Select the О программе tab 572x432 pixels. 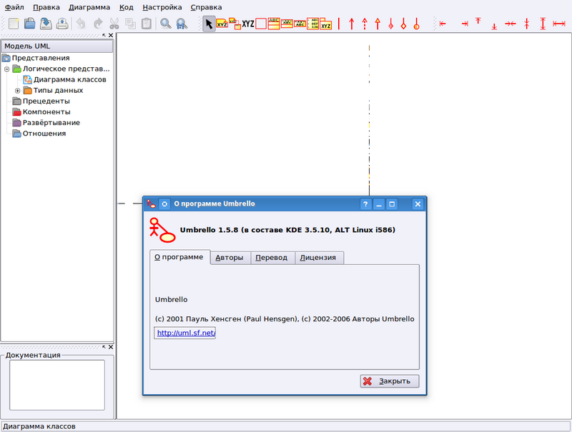(x=179, y=257)
